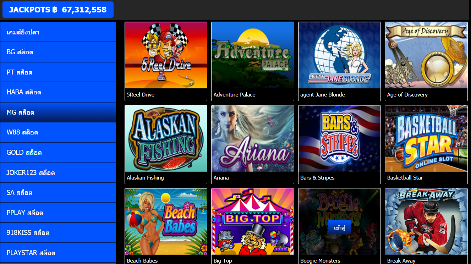The image size is (471, 264).
Task: Click the JACKPOTS banner button
Action: pos(58,10)
